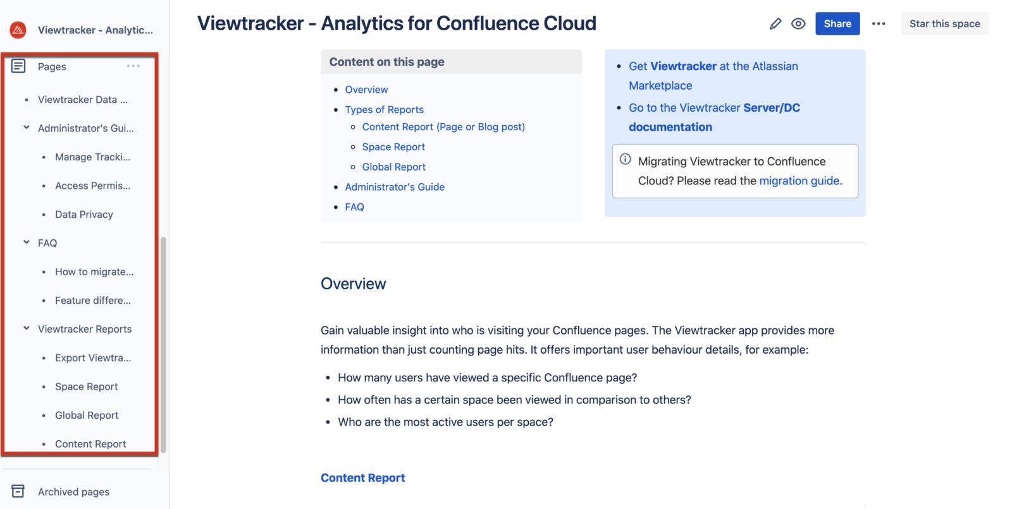
Task: Click the Archived pages box icon
Action: [18, 491]
